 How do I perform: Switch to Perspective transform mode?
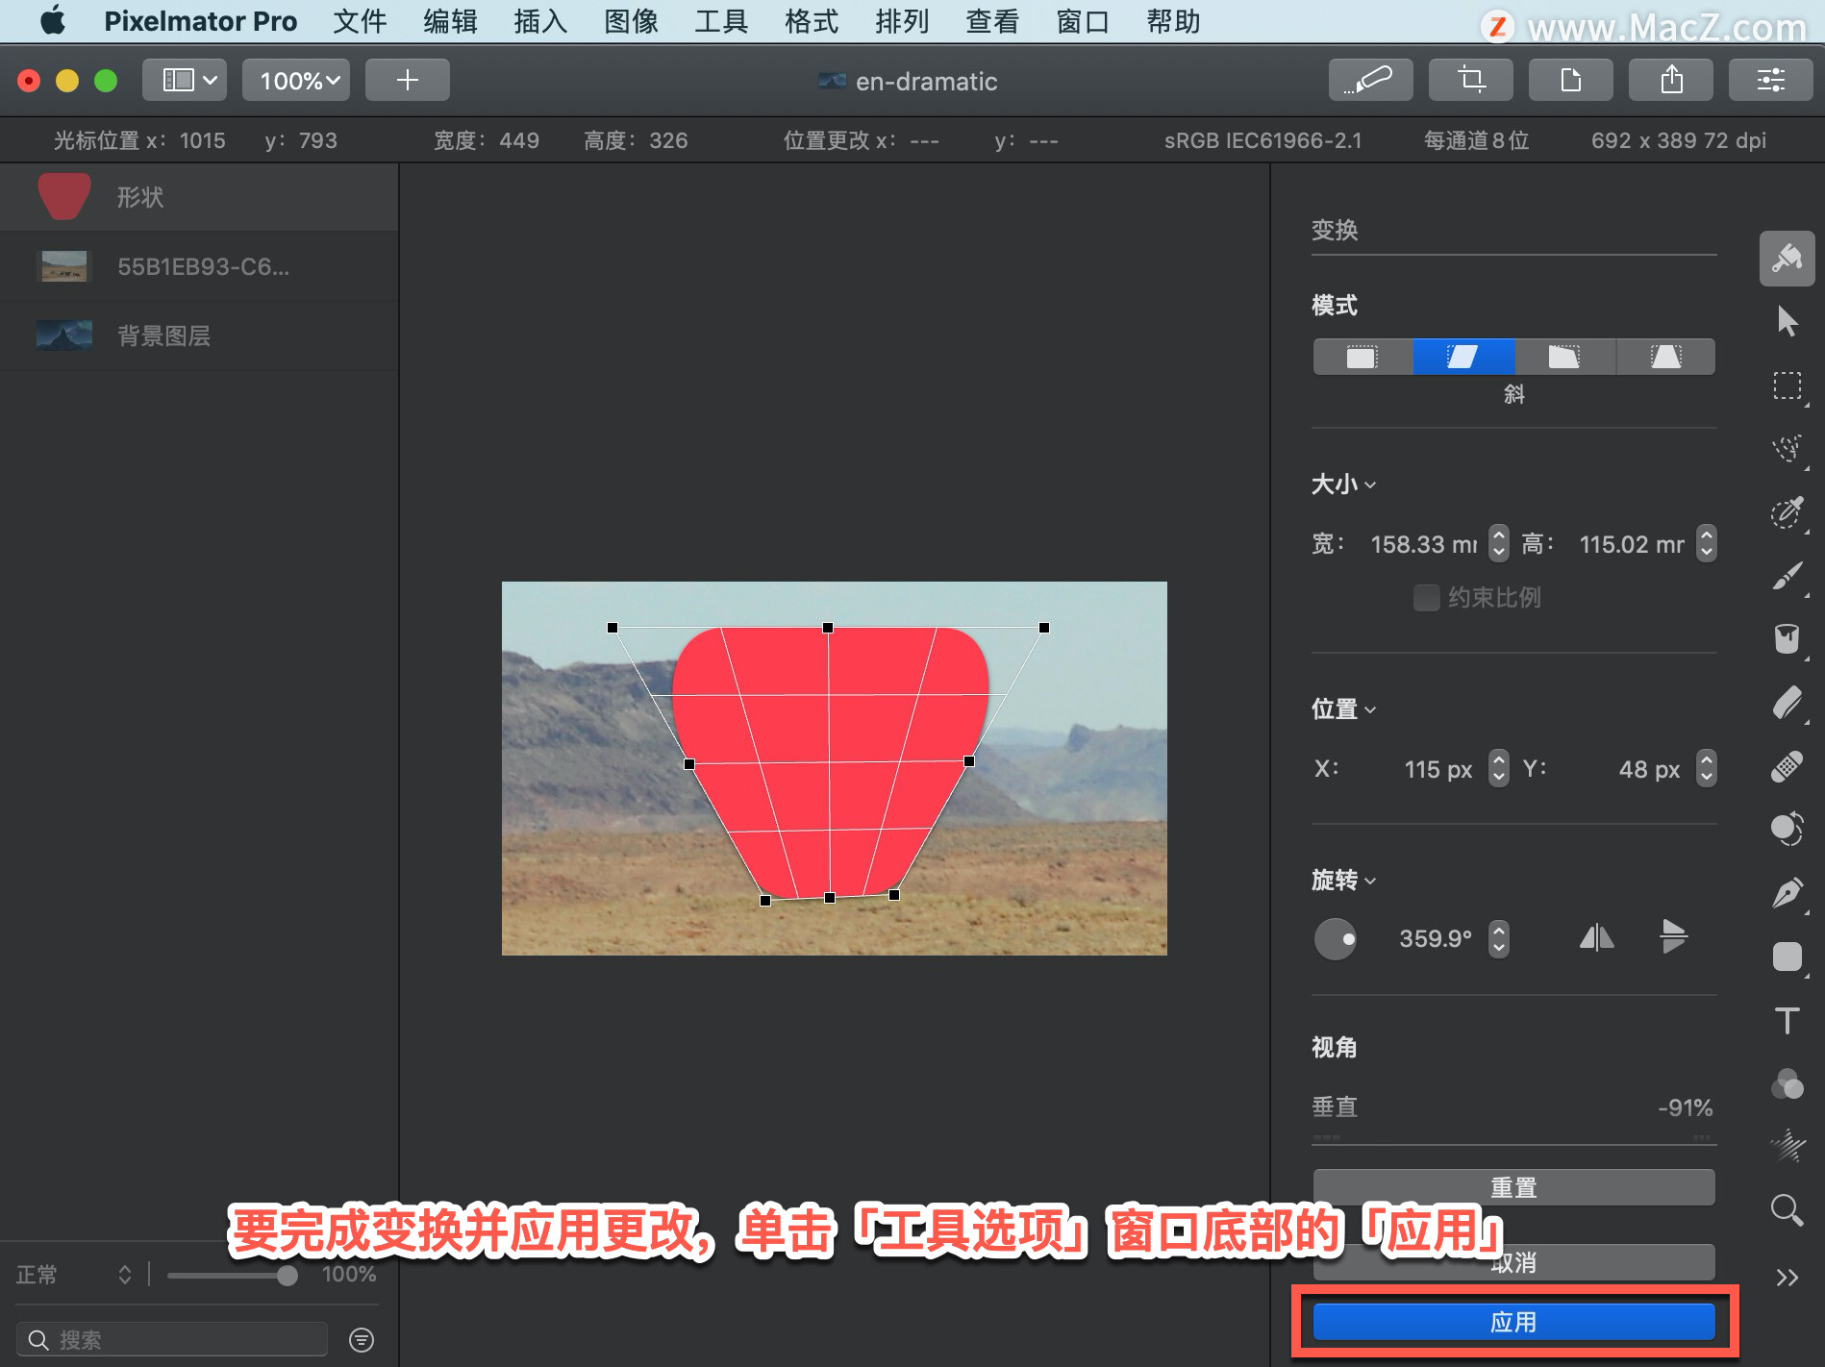(x=1665, y=357)
